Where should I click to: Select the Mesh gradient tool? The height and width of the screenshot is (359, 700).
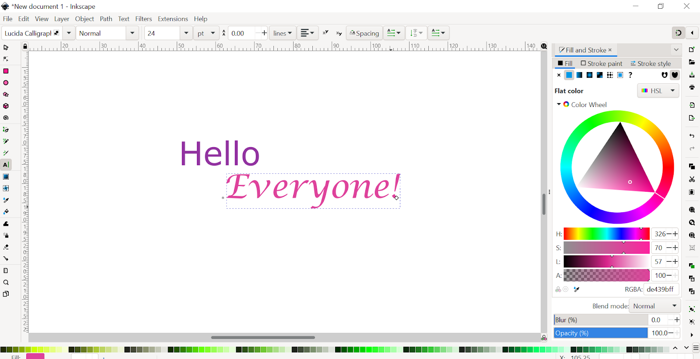[6, 188]
